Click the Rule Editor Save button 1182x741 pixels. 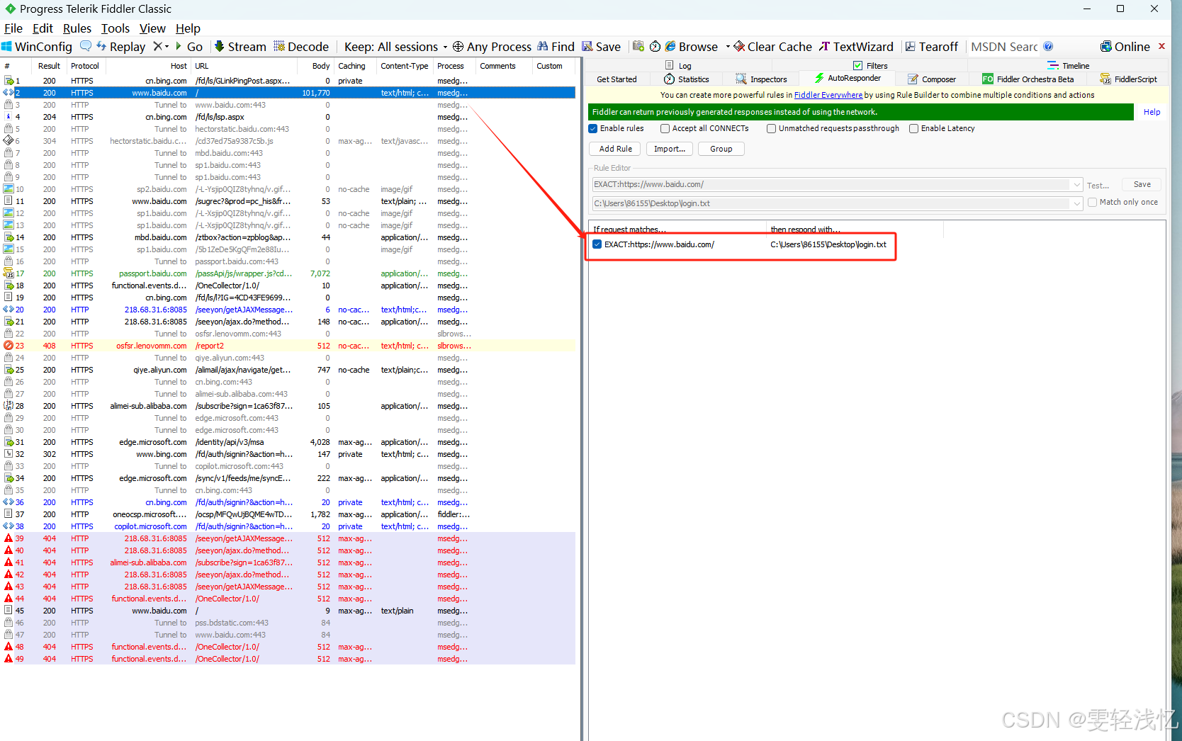pyautogui.click(x=1142, y=184)
